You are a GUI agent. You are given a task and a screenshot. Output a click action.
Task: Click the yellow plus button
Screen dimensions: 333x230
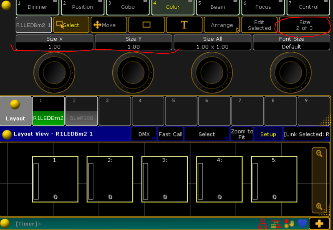pyautogui.click(x=319, y=224)
